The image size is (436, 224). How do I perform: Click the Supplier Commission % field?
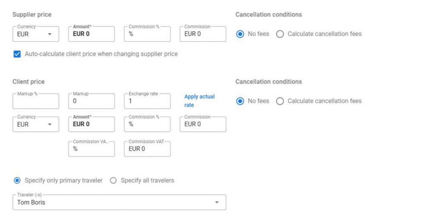[x=147, y=34]
